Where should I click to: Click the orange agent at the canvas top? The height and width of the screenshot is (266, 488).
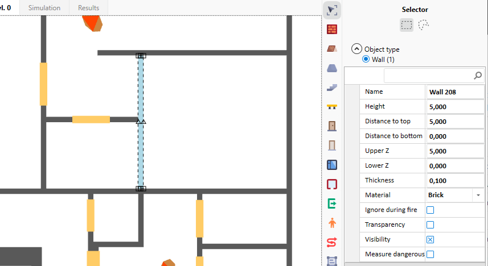click(x=92, y=23)
